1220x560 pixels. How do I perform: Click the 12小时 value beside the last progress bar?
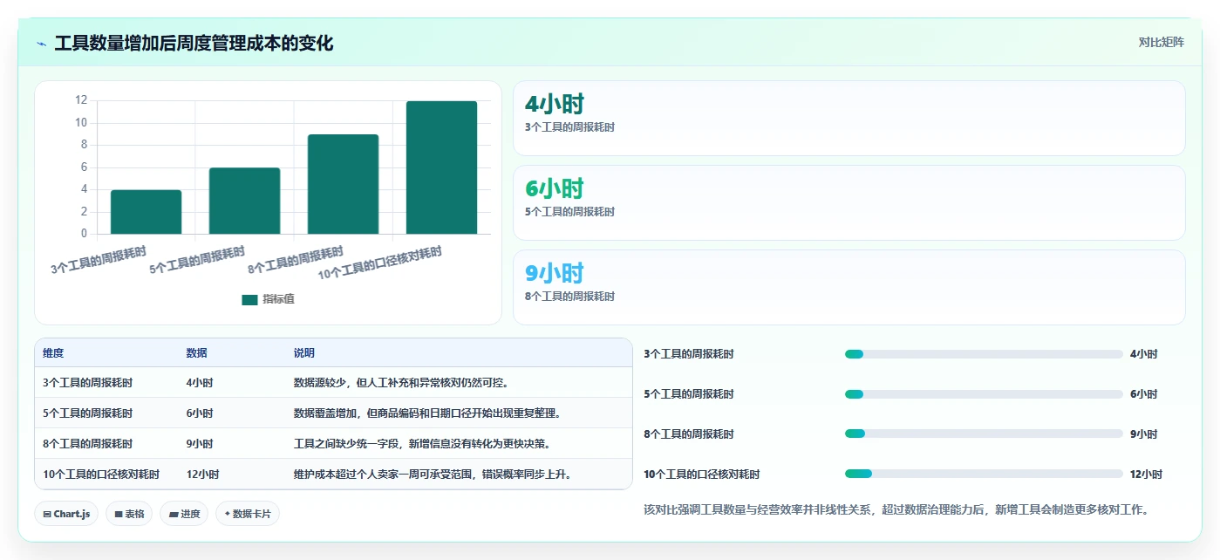[1146, 475]
